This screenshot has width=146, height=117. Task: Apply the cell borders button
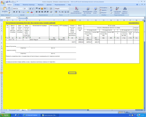pyautogui.click(x=23, y=12)
